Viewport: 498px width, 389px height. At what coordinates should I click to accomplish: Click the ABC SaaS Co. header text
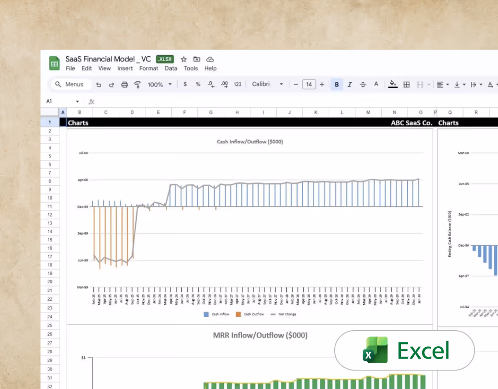(411, 123)
